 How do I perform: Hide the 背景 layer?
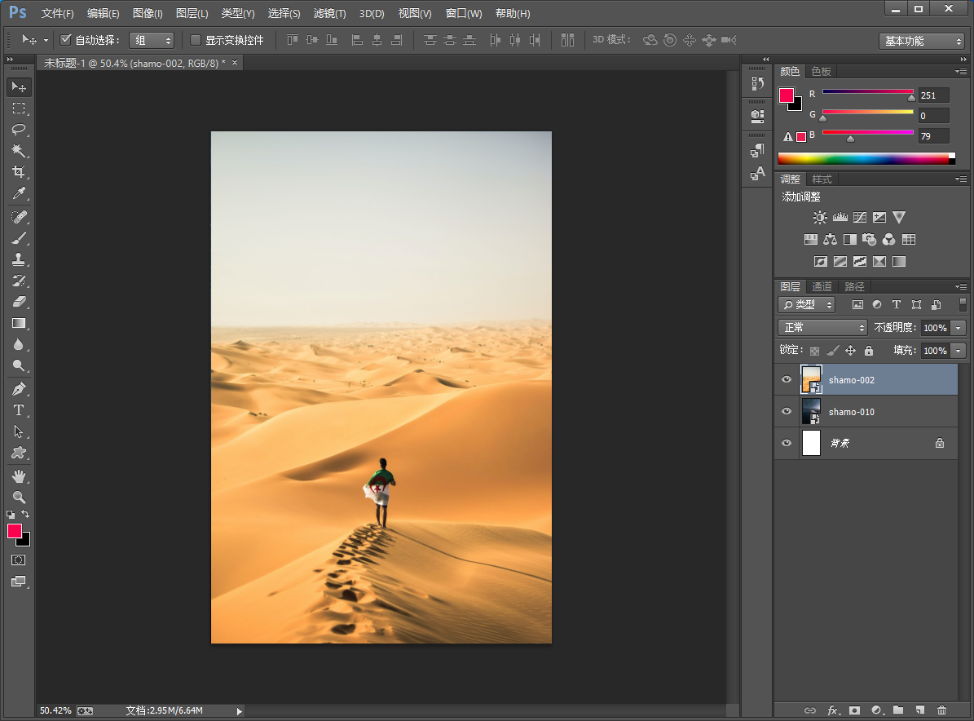coord(787,443)
